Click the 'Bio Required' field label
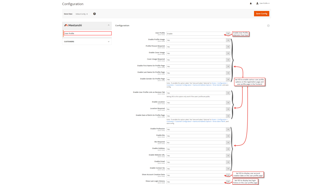This screenshot has height=185, width=332. click(x=160, y=142)
